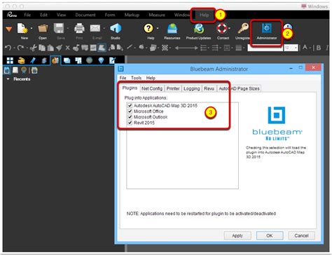Open the Layers tab icon

tap(44, 60)
